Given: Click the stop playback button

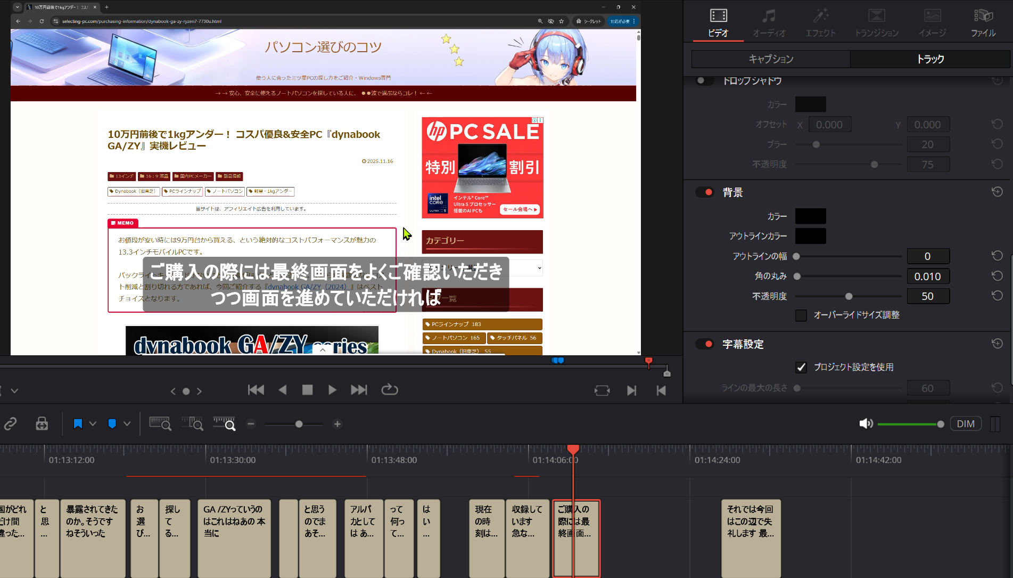Looking at the screenshot, I should point(307,390).
